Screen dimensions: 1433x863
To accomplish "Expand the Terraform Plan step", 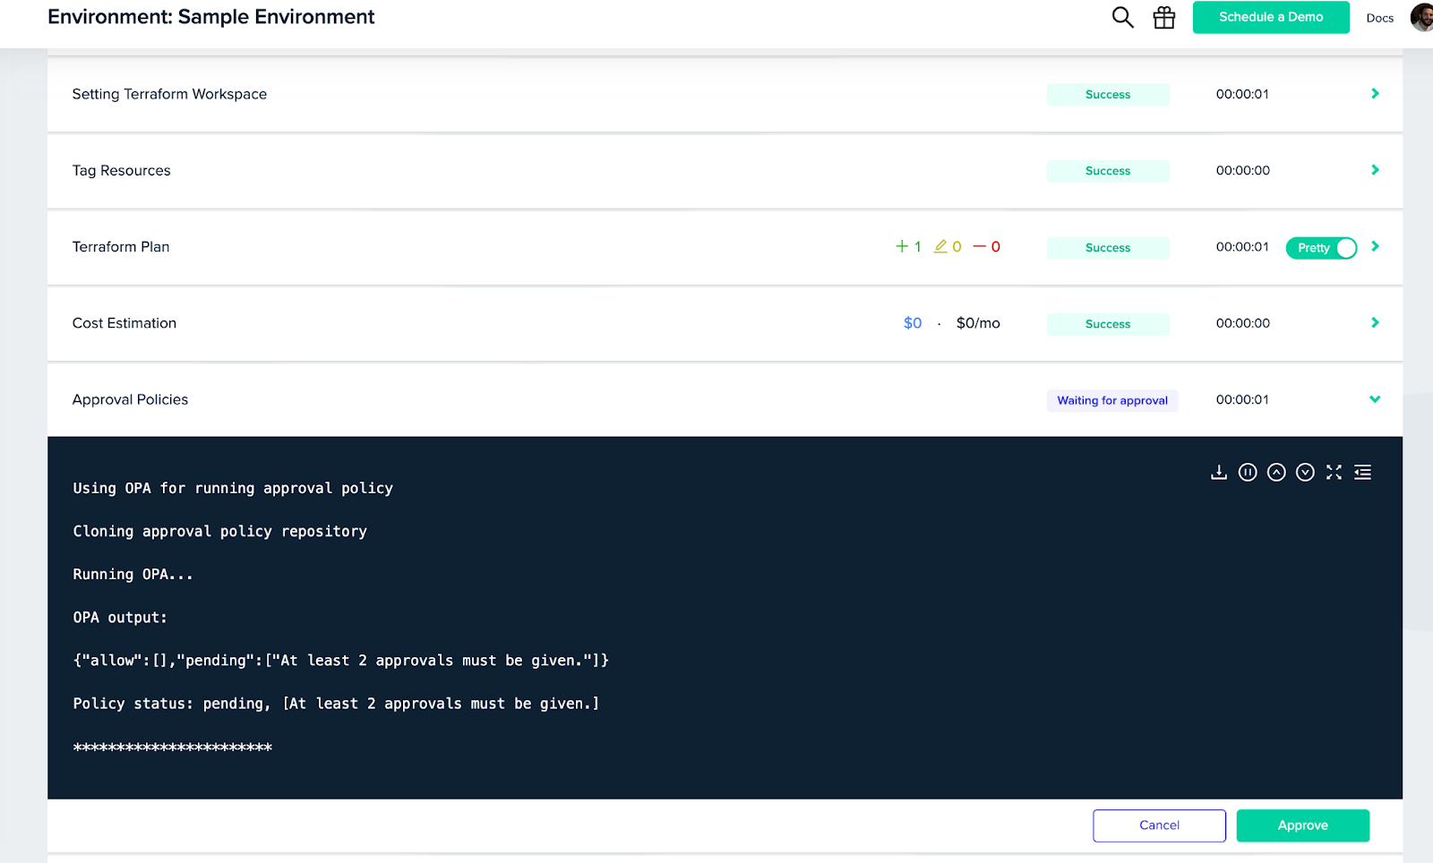I will tap(1375, 246).
